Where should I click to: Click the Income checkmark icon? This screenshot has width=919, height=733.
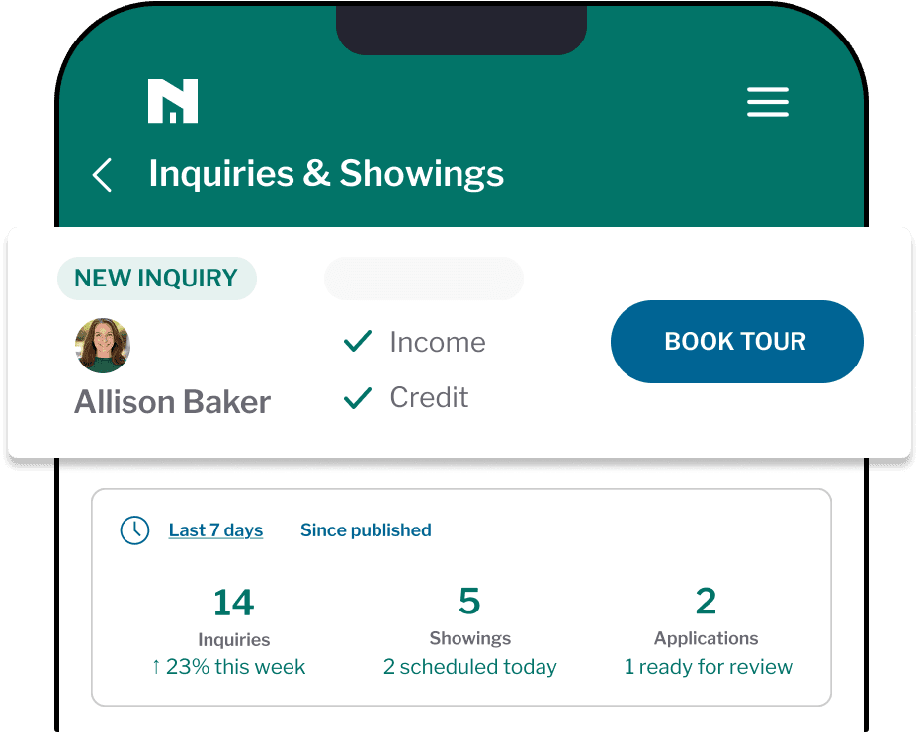(357, 342)
